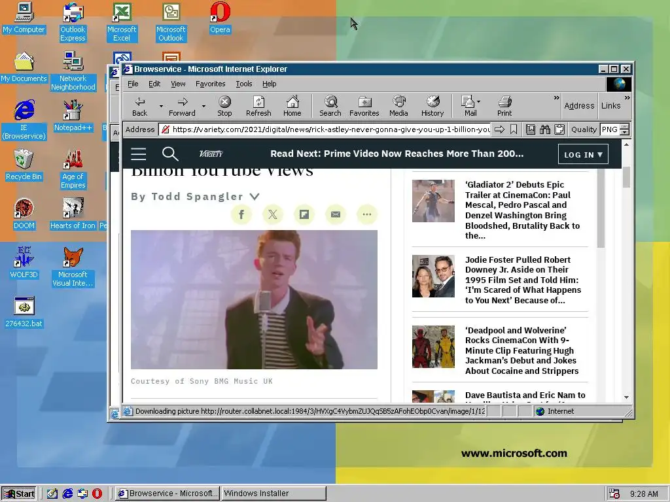Select the DOOM desktop icon
670x502 pixels.
24,214
